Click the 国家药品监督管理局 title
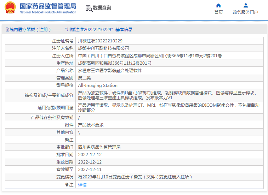Image resolution: width=268 pixels, height=195 pixels. tap(48, 6)
